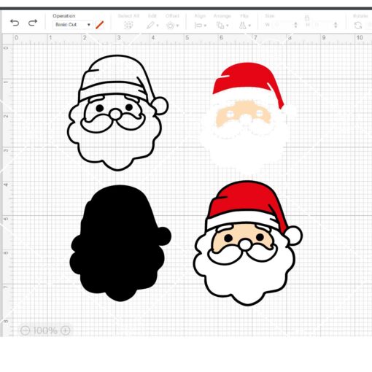Open the Flip options
This screenshot has width=372, height=372.
244,26
